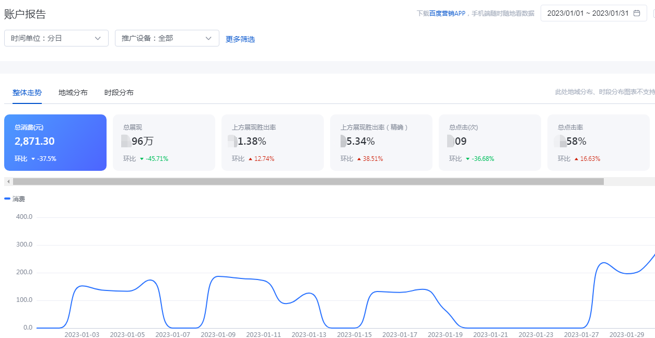Click the date range 2023/01/01 ~ 2023/01/31 field

click(594, 14)
